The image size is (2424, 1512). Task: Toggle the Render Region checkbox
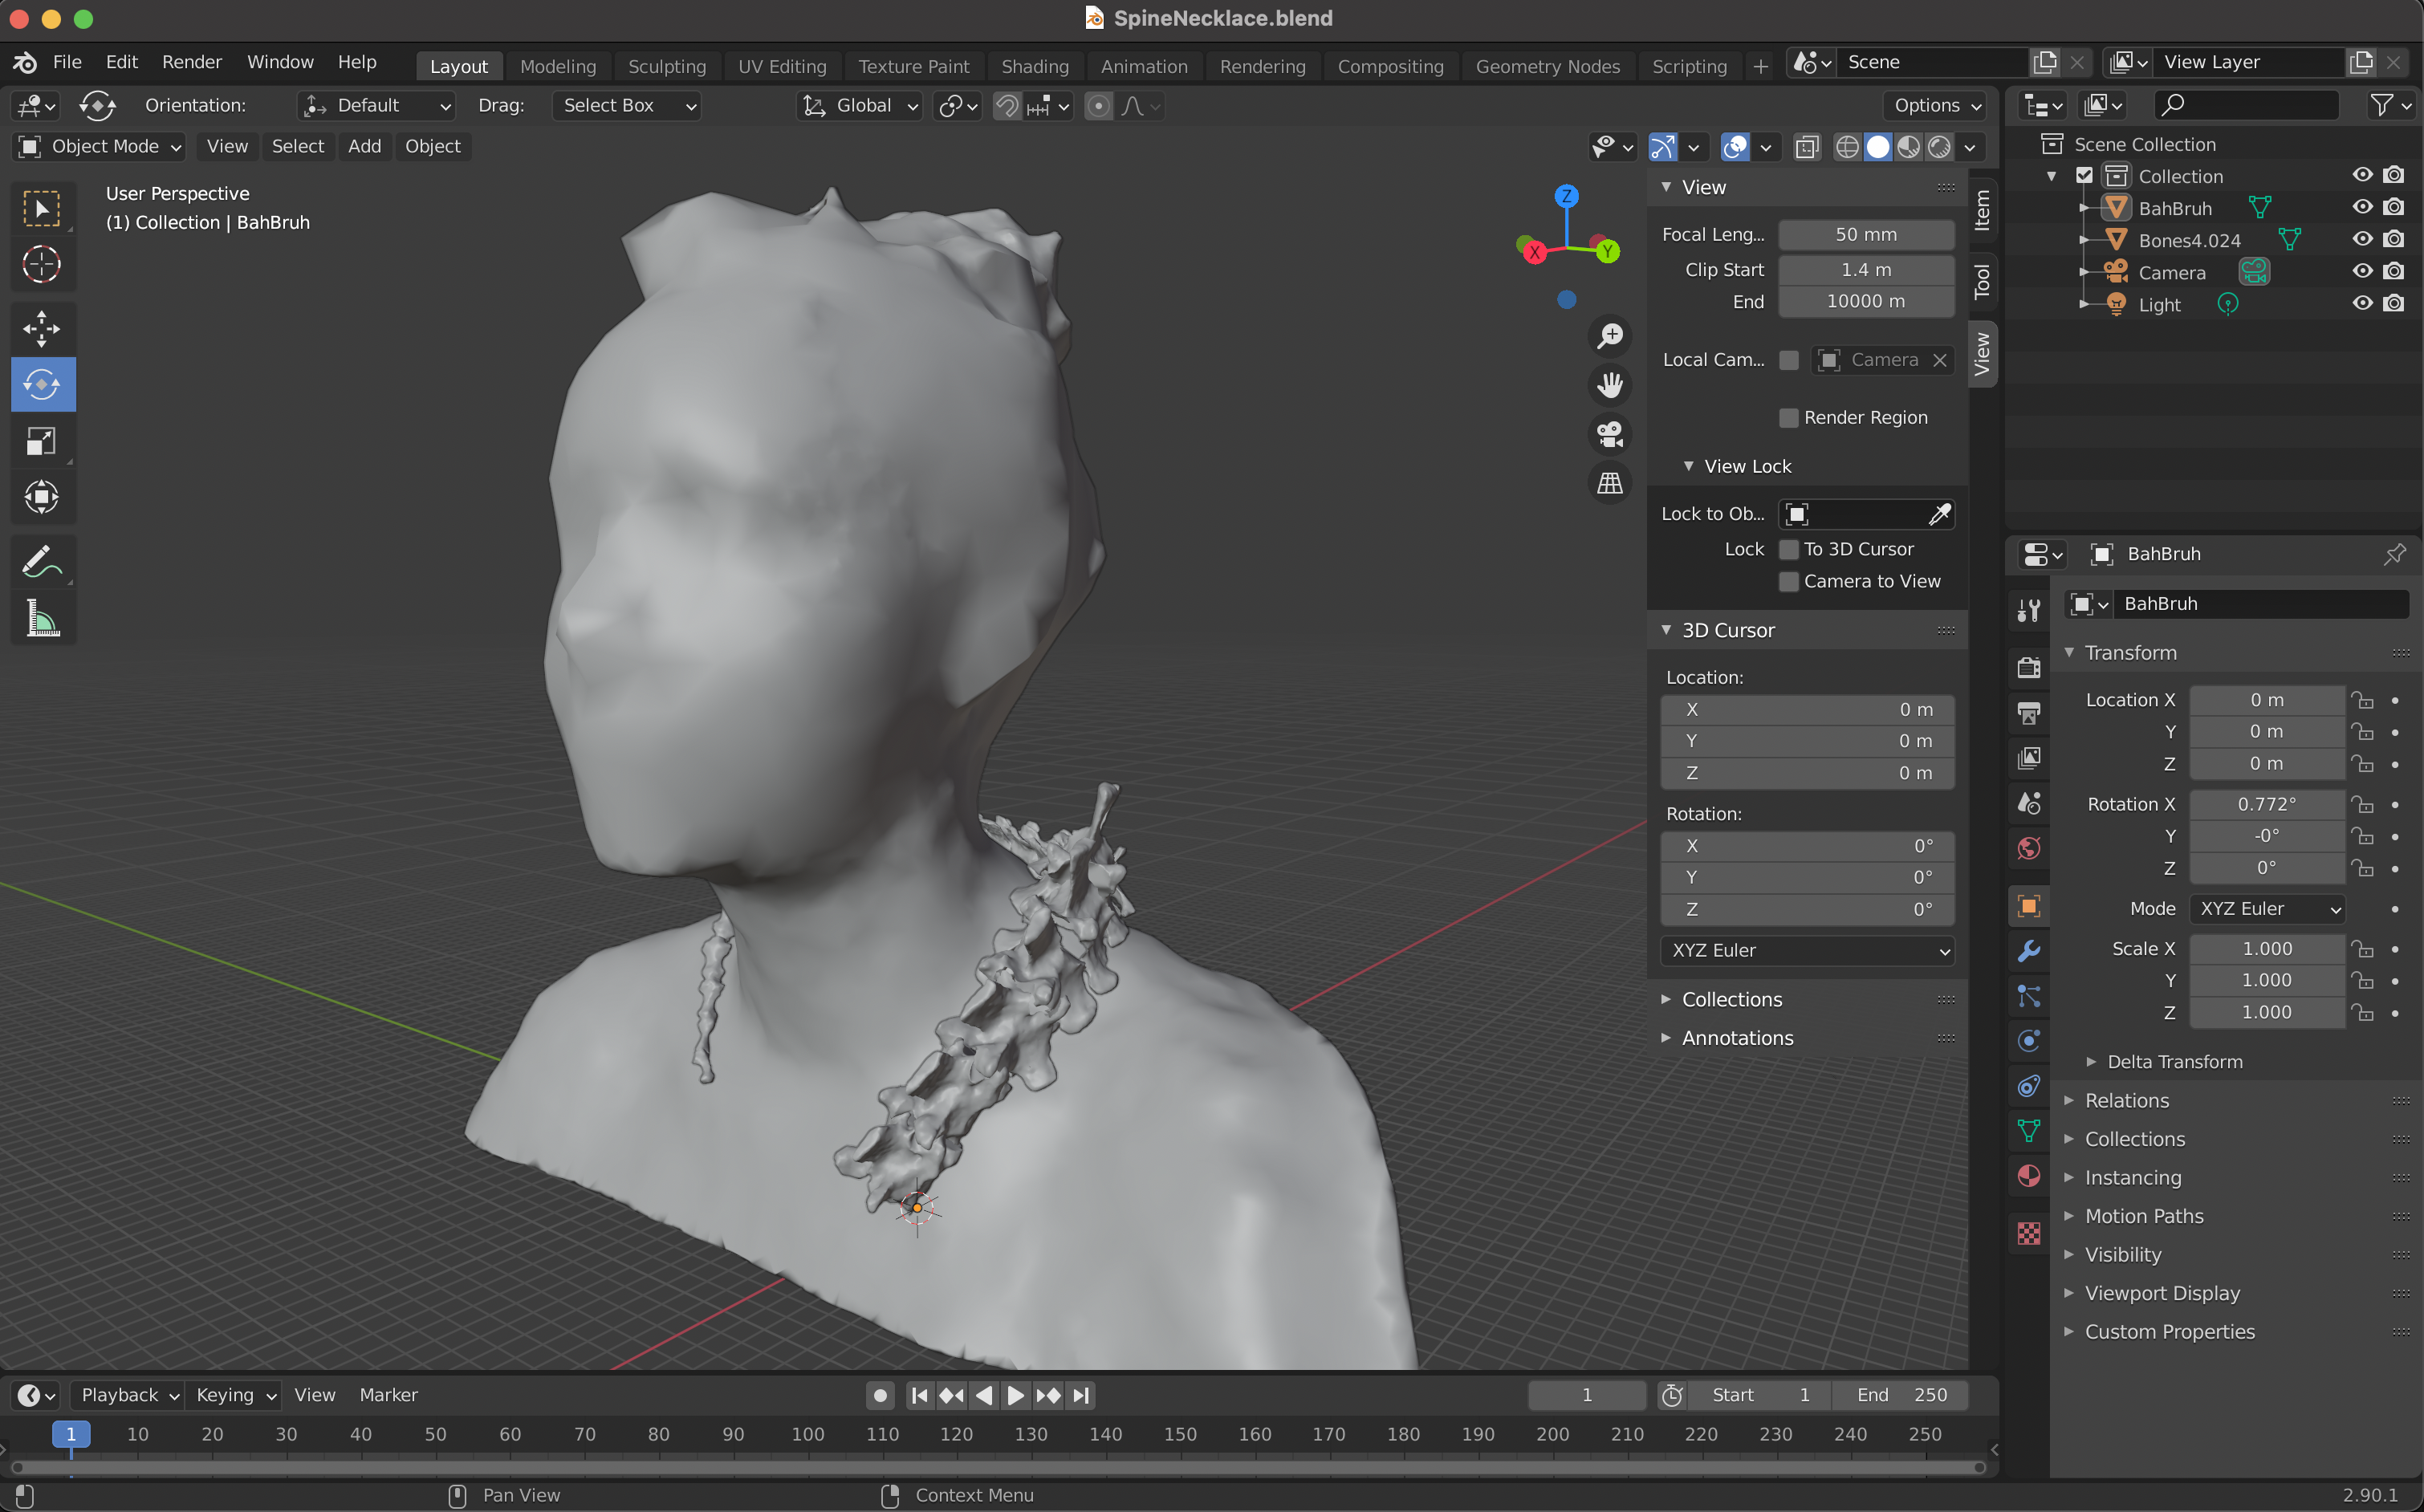point(1788,417)
